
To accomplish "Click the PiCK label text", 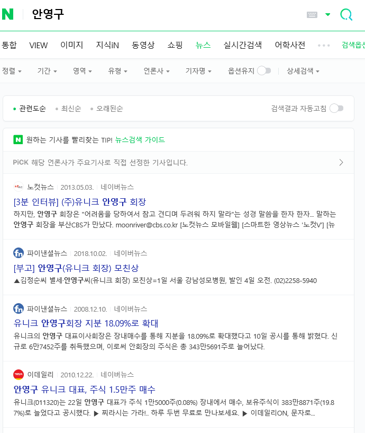I will pos(21,162).
